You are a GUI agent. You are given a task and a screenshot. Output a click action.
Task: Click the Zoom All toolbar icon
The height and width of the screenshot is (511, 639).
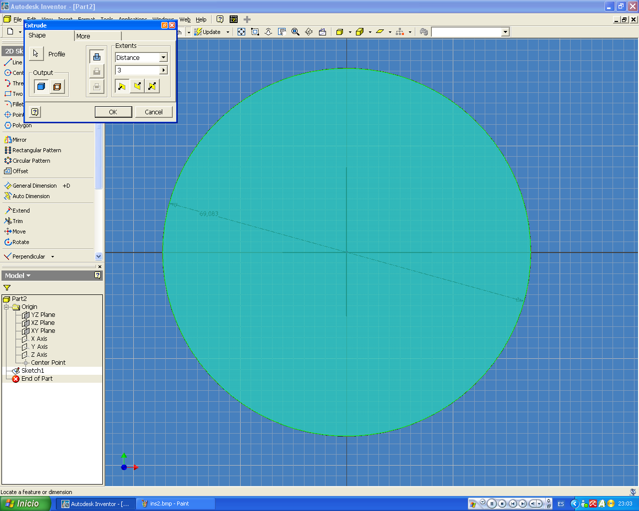tap(242, 32)
